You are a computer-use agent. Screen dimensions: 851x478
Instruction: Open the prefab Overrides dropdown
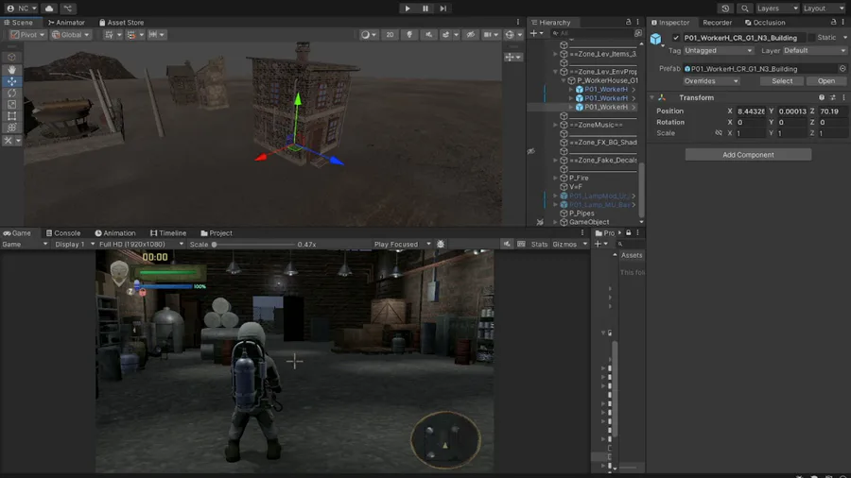point(711,80)
